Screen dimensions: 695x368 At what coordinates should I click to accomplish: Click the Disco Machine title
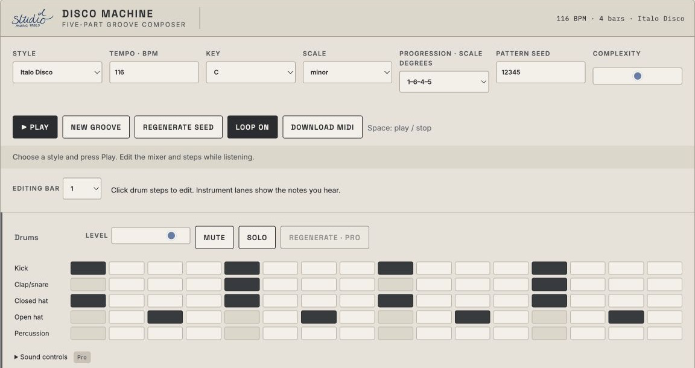(108, 14)
